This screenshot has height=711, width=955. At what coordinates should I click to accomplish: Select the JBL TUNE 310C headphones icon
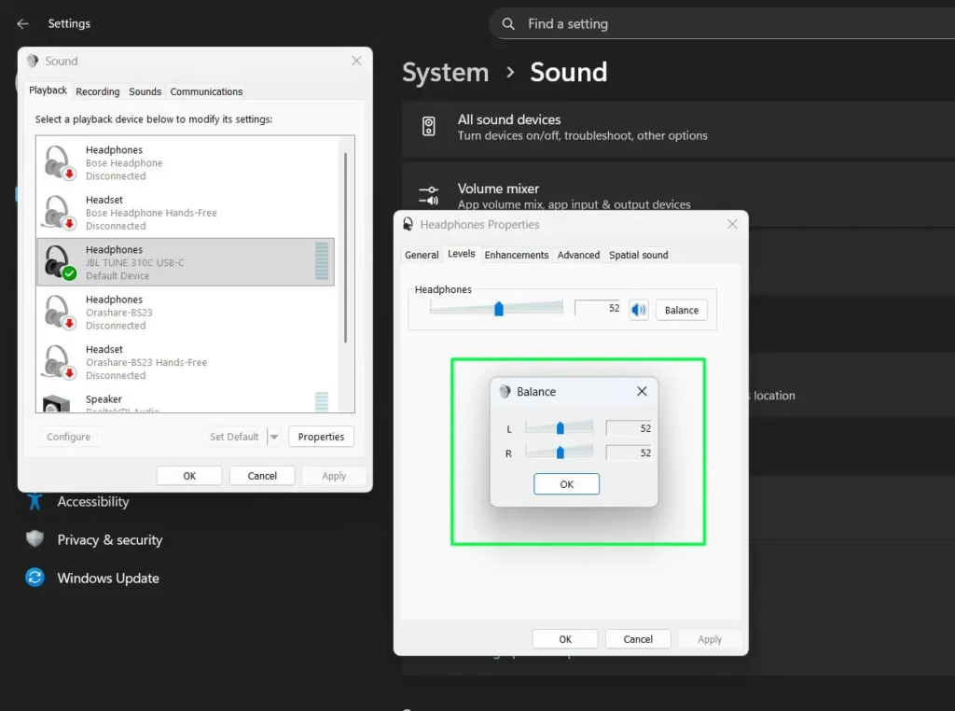[x=58, y=261]
